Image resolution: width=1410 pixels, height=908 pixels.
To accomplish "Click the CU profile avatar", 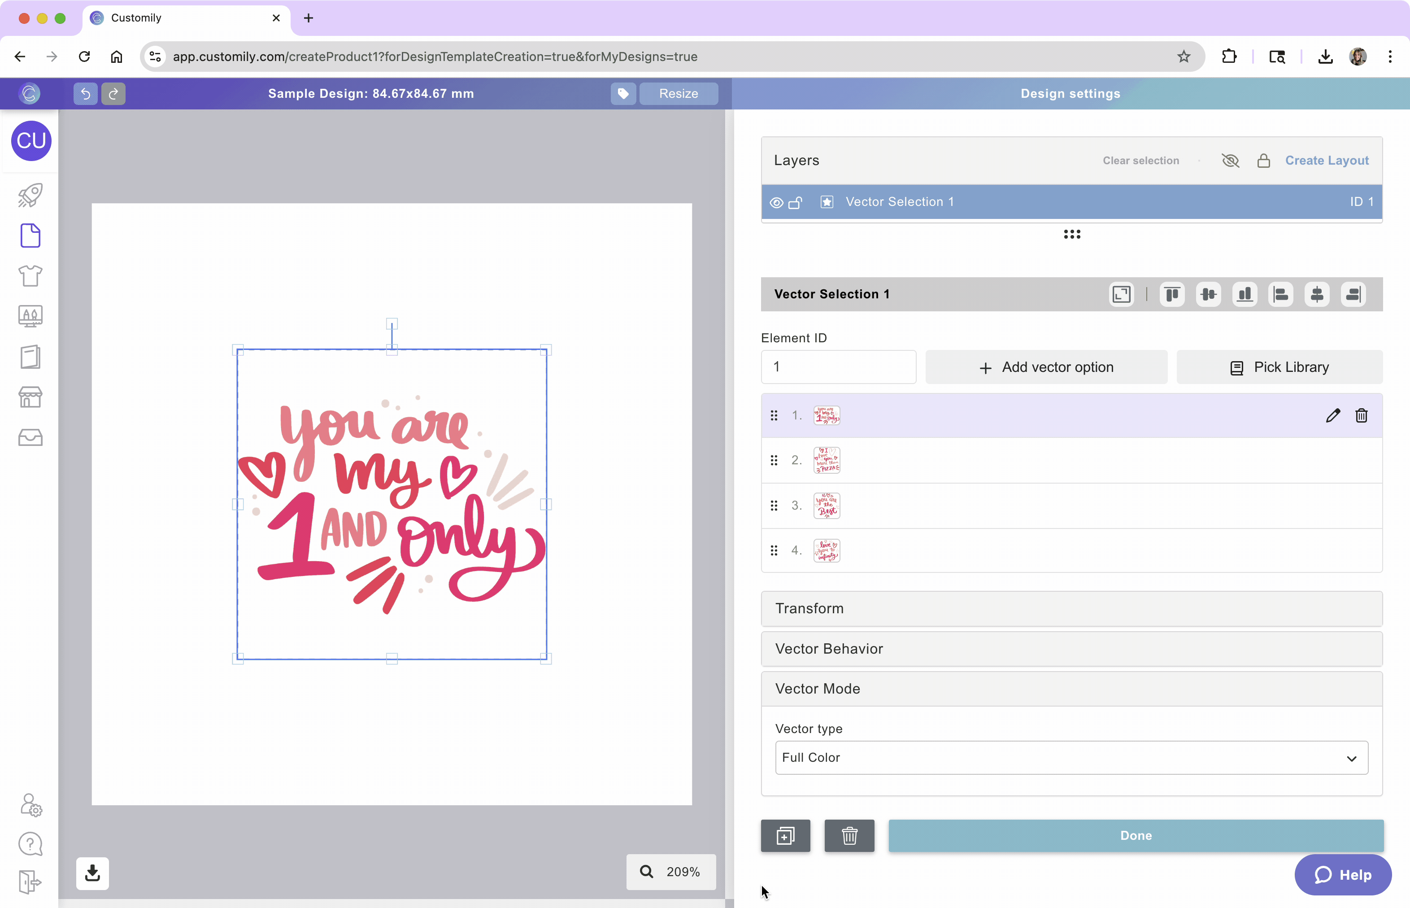I will 31,141.
